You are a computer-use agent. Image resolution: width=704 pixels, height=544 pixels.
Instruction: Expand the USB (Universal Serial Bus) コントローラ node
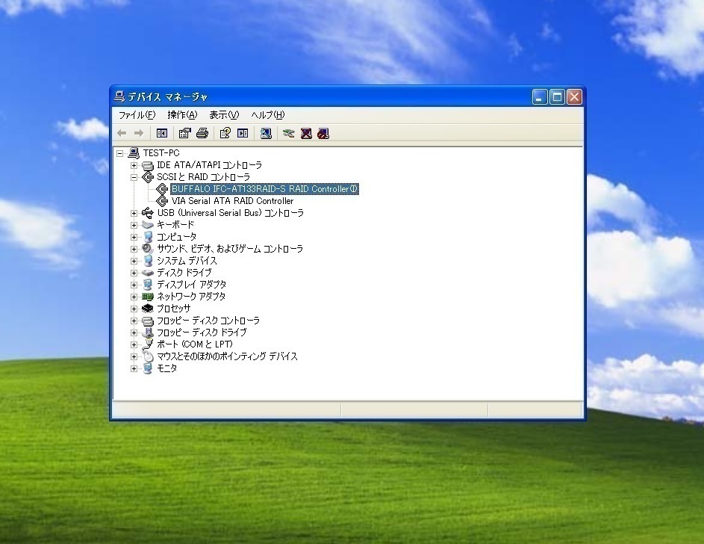click(x=134, y=214)
